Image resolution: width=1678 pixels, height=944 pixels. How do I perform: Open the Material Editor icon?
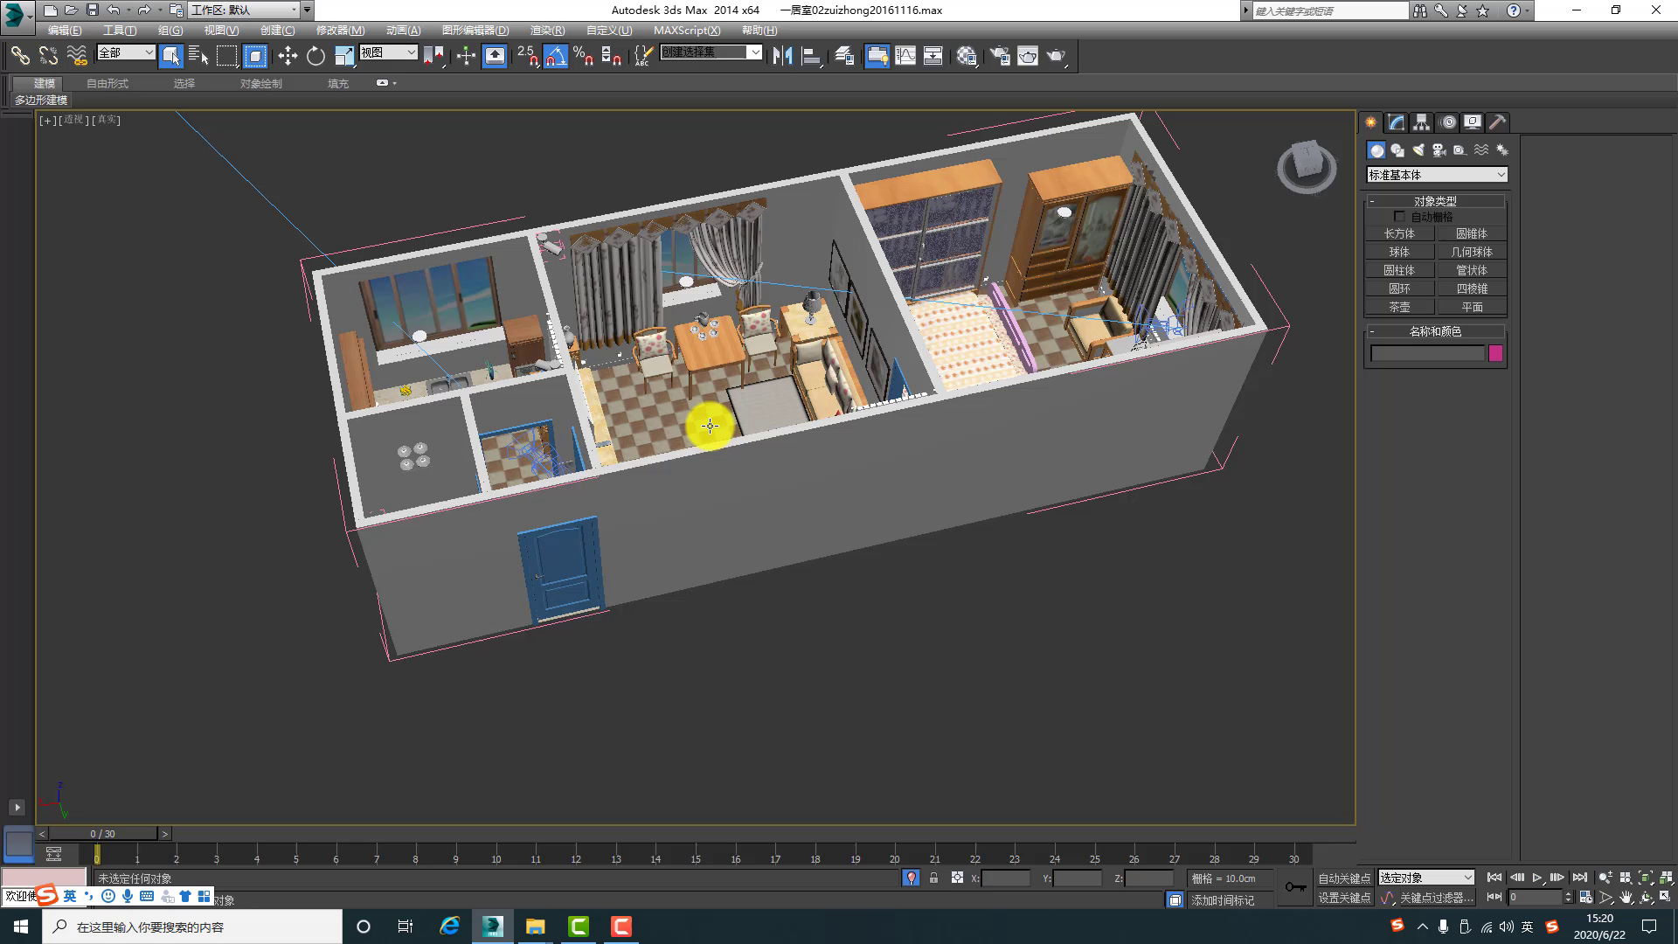[x=966, y=56]
